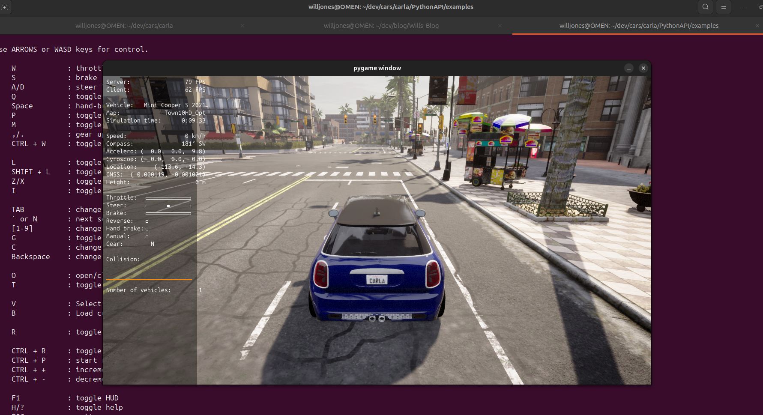Click the 'Gyroscop:' values line
Viewport: 763px width, 415px height.
pos(156,159)
